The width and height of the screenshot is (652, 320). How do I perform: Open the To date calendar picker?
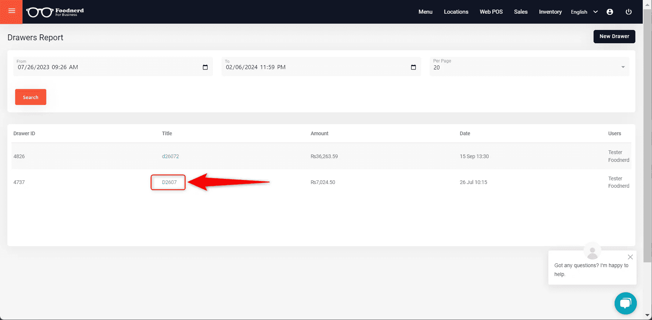pos(413,67)
